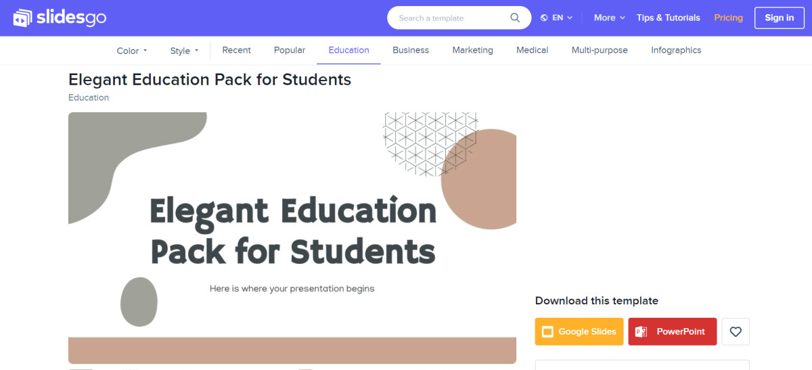The width and height of the screenshot is (812, 370).
Task: Open the Pricing link
Action: tap(729, 18)
